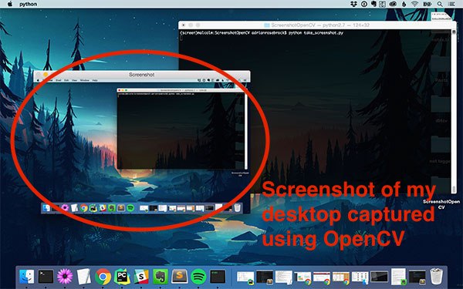Focus the Screenshot window title bar
The height and width of the screenshot is (289, 463).
click(142, 75)
